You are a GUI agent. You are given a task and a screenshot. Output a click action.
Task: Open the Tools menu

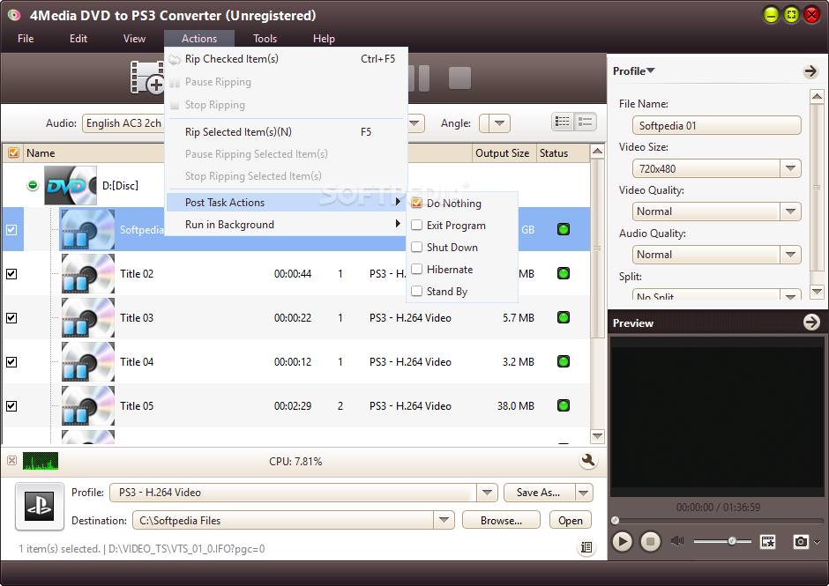click(265, 39)
